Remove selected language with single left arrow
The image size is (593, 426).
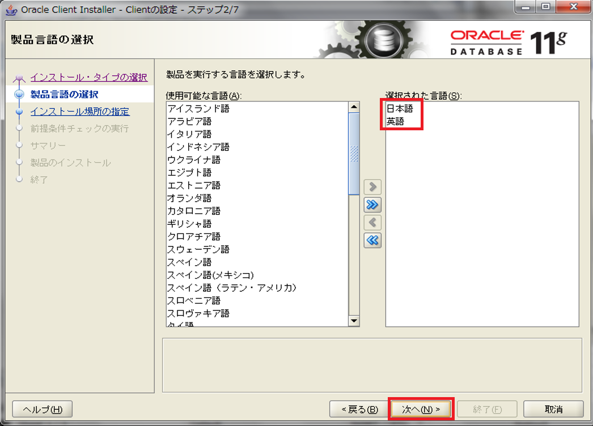pos(372,222)
